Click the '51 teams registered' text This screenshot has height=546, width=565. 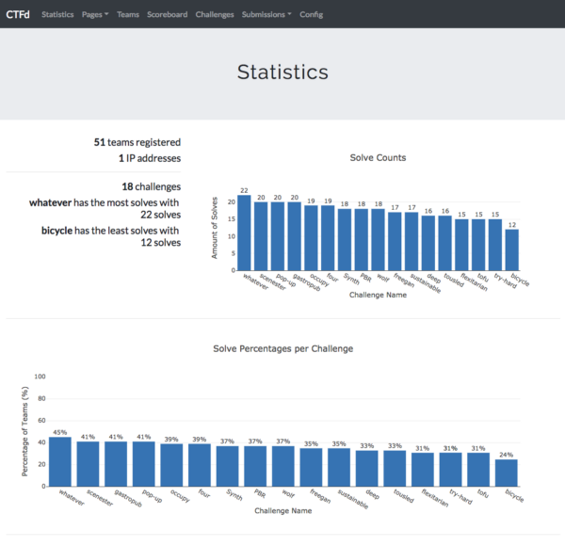pyautogui.click(x=137, y=142)
